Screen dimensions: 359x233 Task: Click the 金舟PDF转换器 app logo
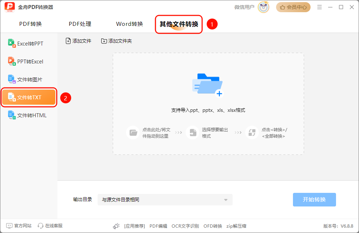(x=10, y=7)
